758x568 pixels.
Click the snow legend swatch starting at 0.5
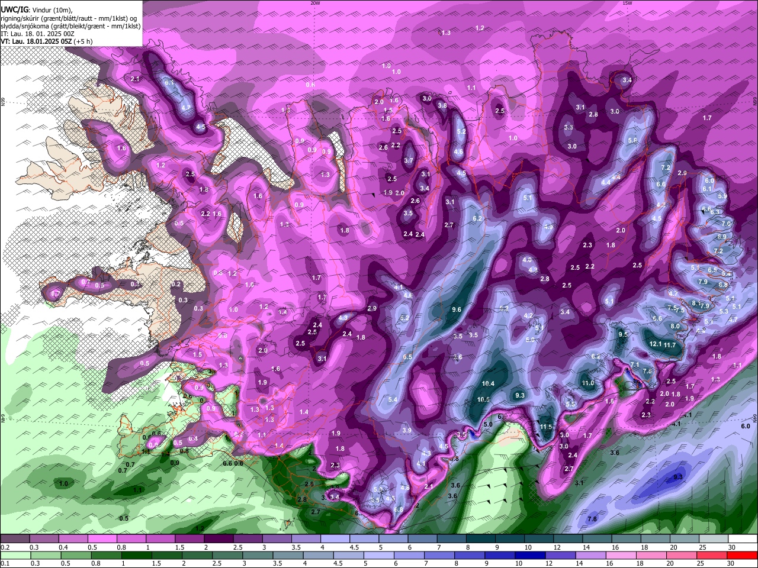click(x=102, y=539)
